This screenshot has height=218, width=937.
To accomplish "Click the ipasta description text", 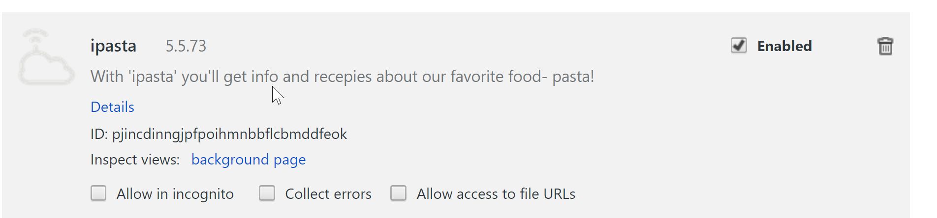I will pos(342,77).
